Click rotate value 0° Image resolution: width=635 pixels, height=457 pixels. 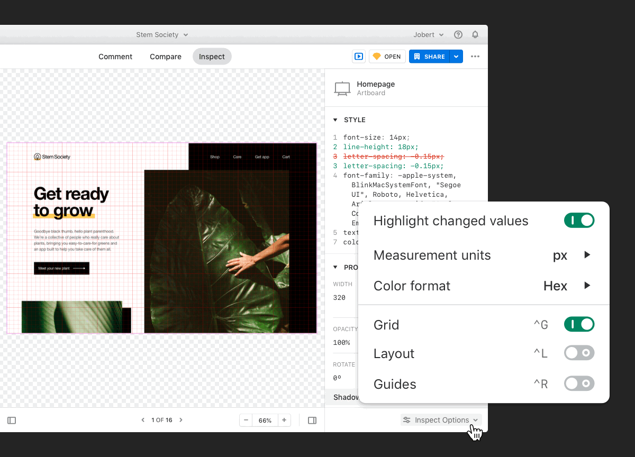[337, 378]
